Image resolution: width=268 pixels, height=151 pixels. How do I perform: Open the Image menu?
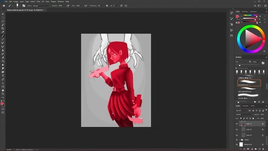tap(16, 2)
